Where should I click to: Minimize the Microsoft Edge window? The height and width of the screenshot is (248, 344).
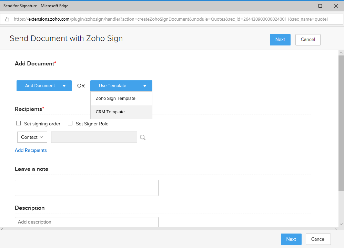[304, 6]
